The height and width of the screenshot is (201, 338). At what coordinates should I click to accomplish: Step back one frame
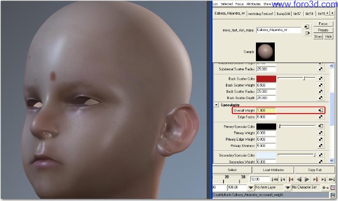[283, 179]
